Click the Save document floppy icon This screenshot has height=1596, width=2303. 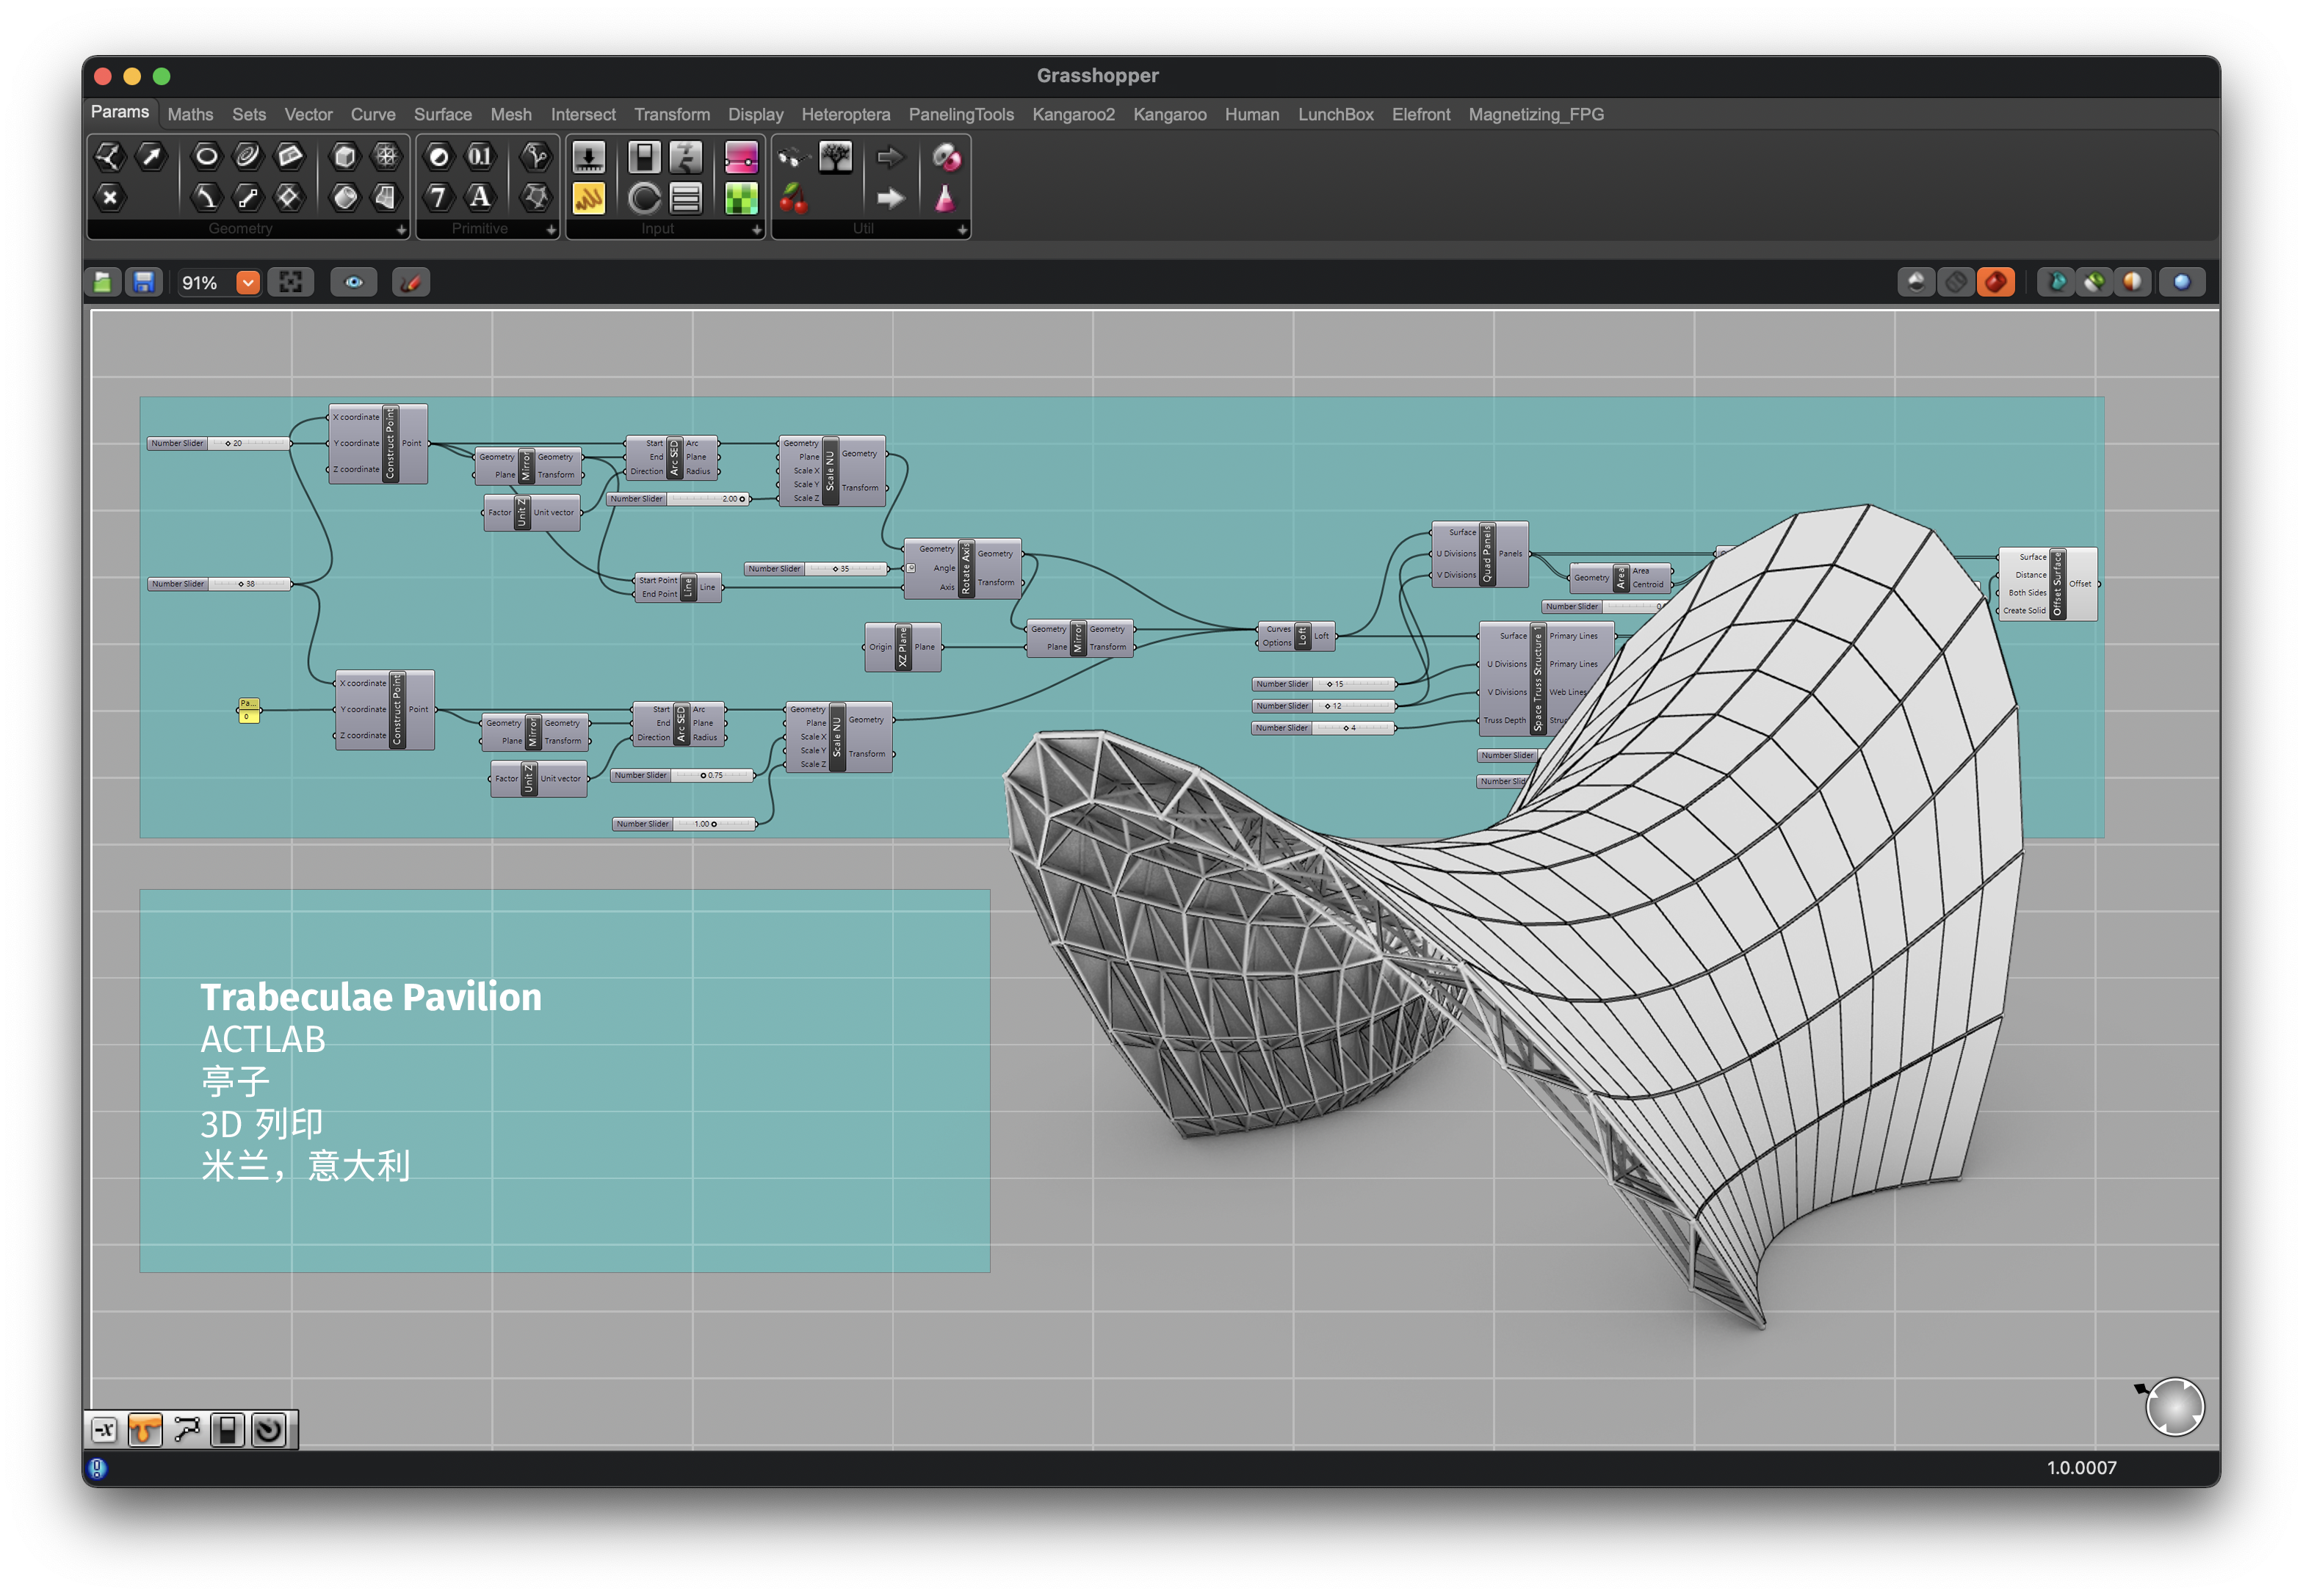click(x=144, y=283)
